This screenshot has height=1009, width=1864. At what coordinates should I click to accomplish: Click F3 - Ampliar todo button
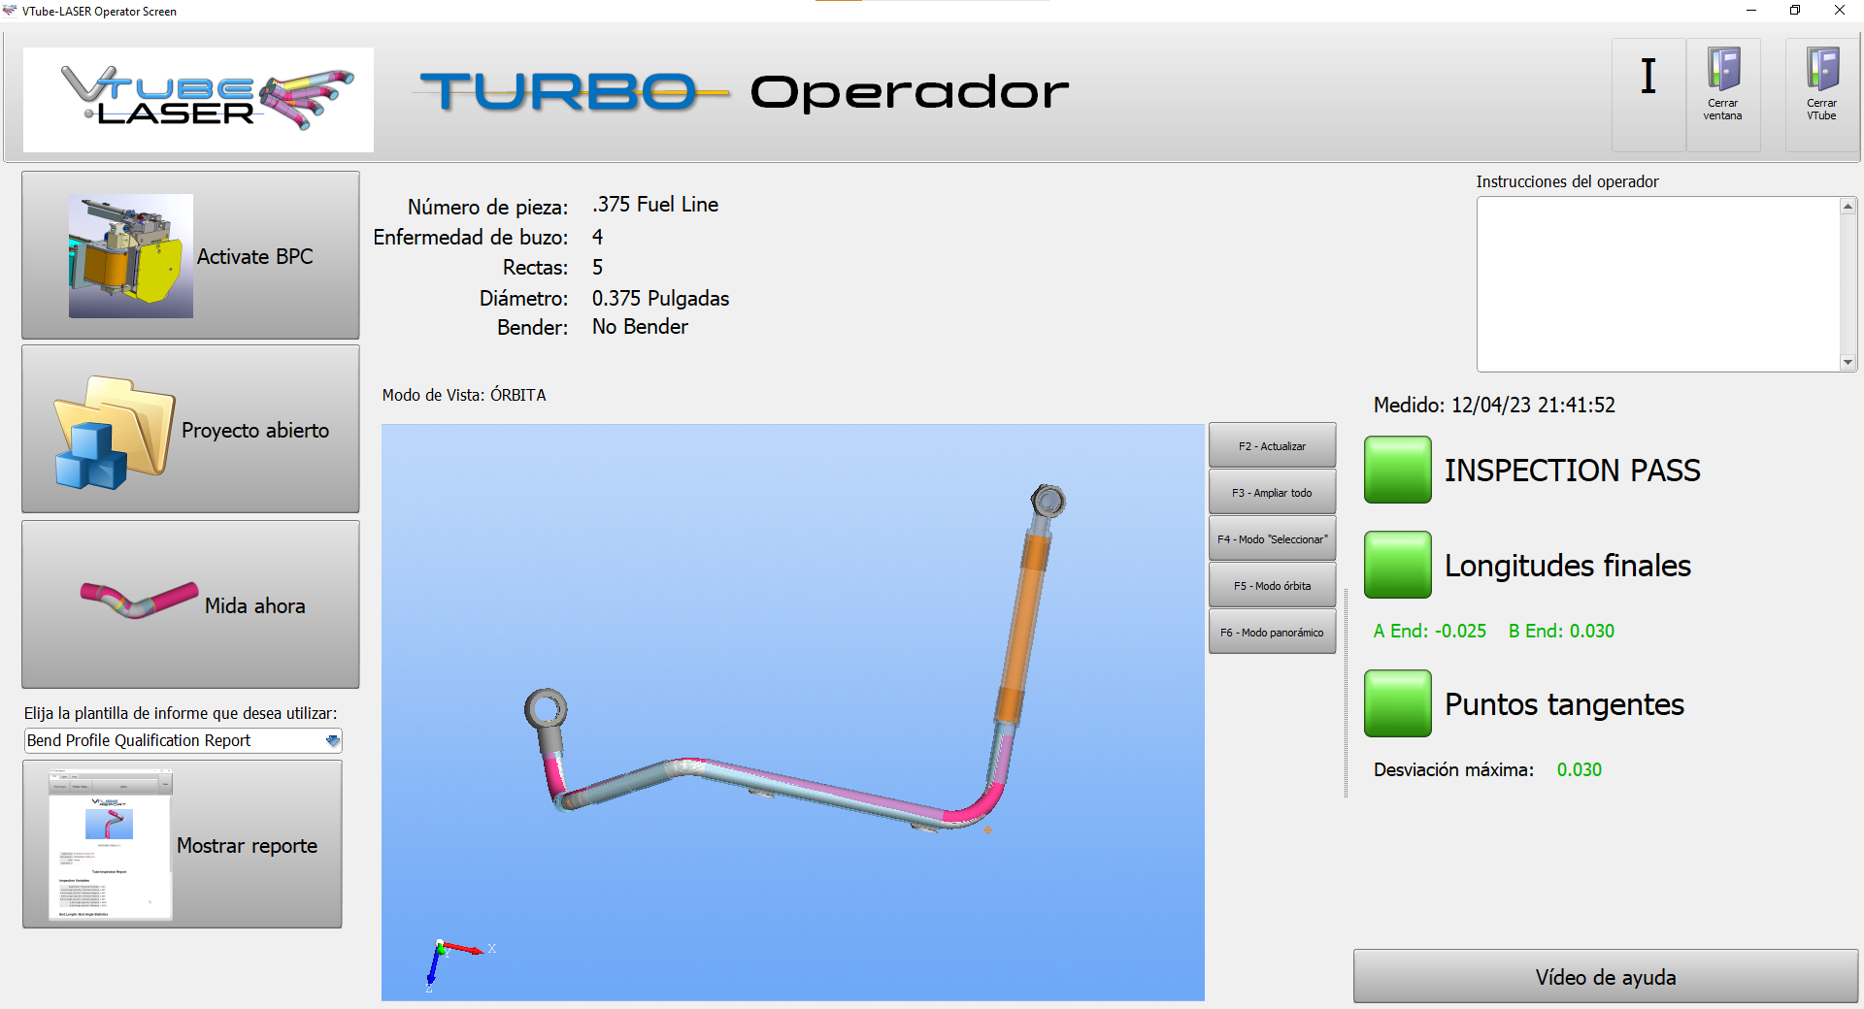[x=1272, y=493]
